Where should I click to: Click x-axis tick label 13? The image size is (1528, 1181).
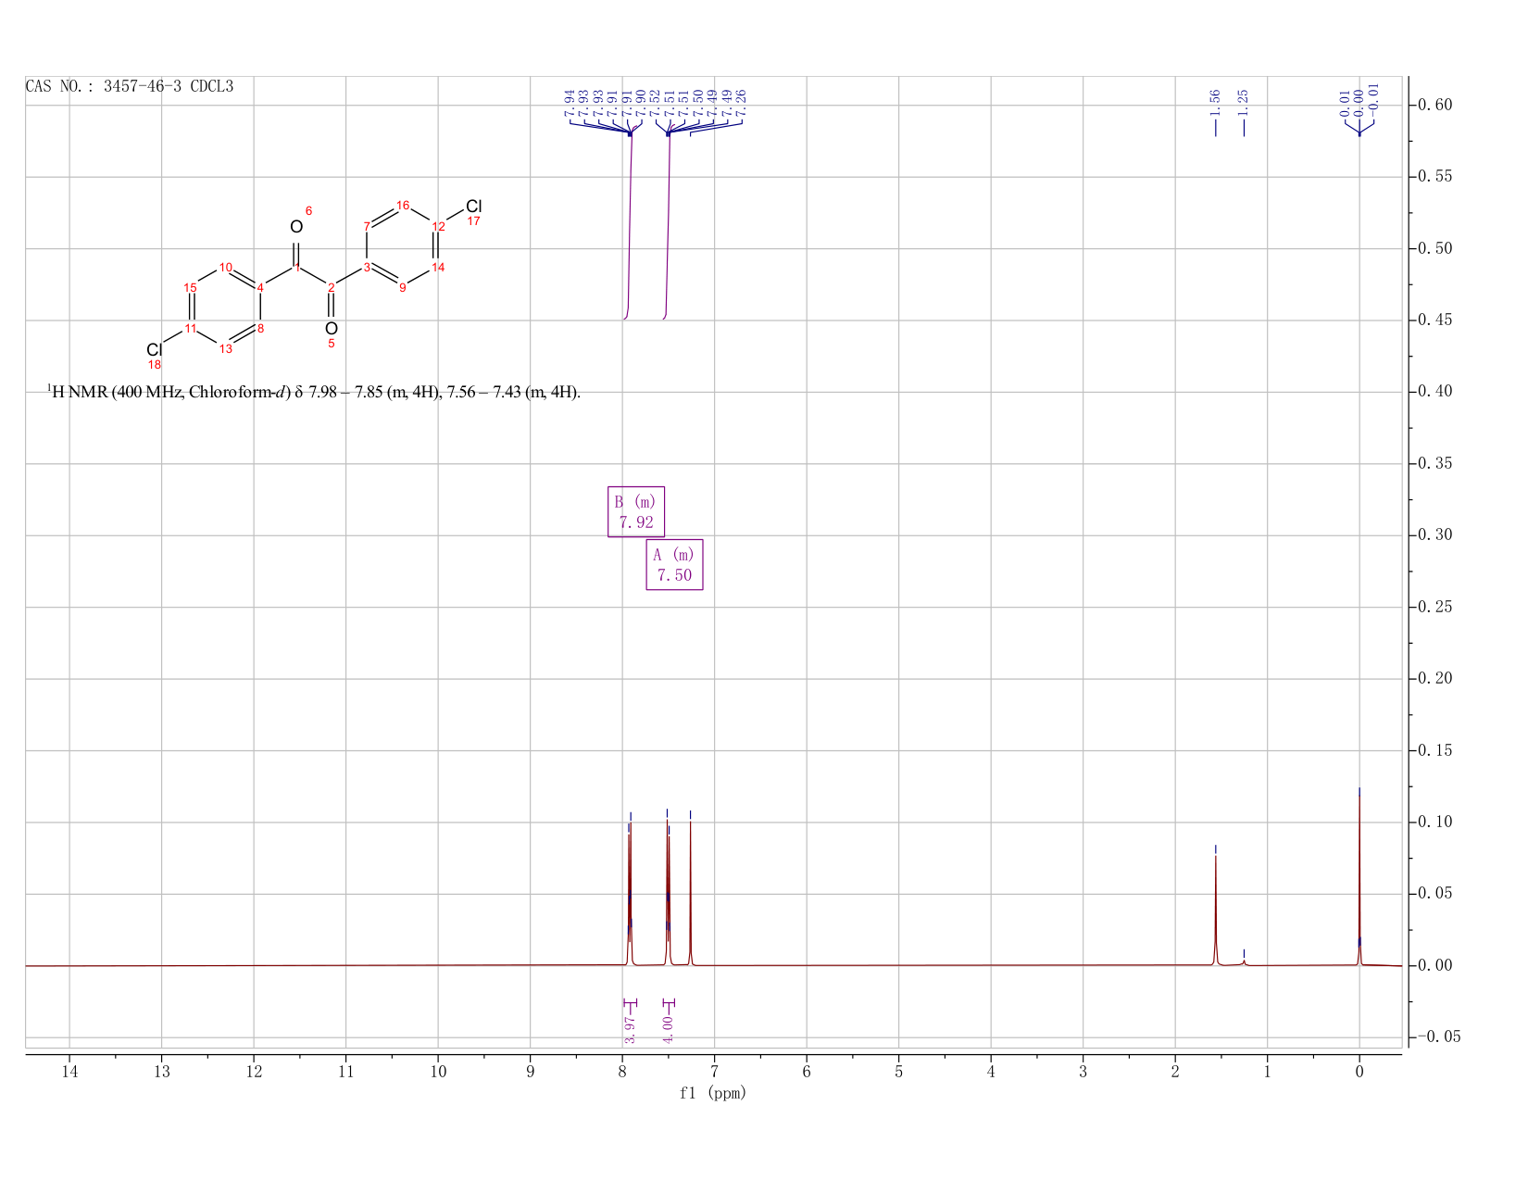[x=161, y=1072]
